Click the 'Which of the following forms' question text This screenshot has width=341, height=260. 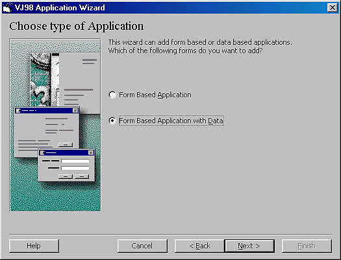[x=185, y=51]
